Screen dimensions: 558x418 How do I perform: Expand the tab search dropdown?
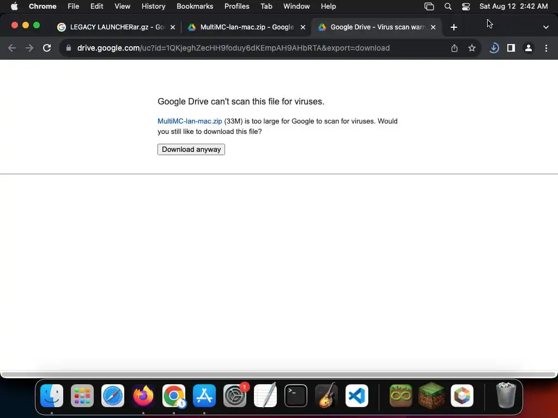546,27
